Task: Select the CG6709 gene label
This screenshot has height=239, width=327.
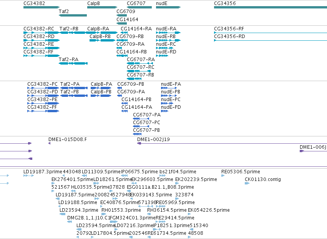Action: [x=126, y=11]
